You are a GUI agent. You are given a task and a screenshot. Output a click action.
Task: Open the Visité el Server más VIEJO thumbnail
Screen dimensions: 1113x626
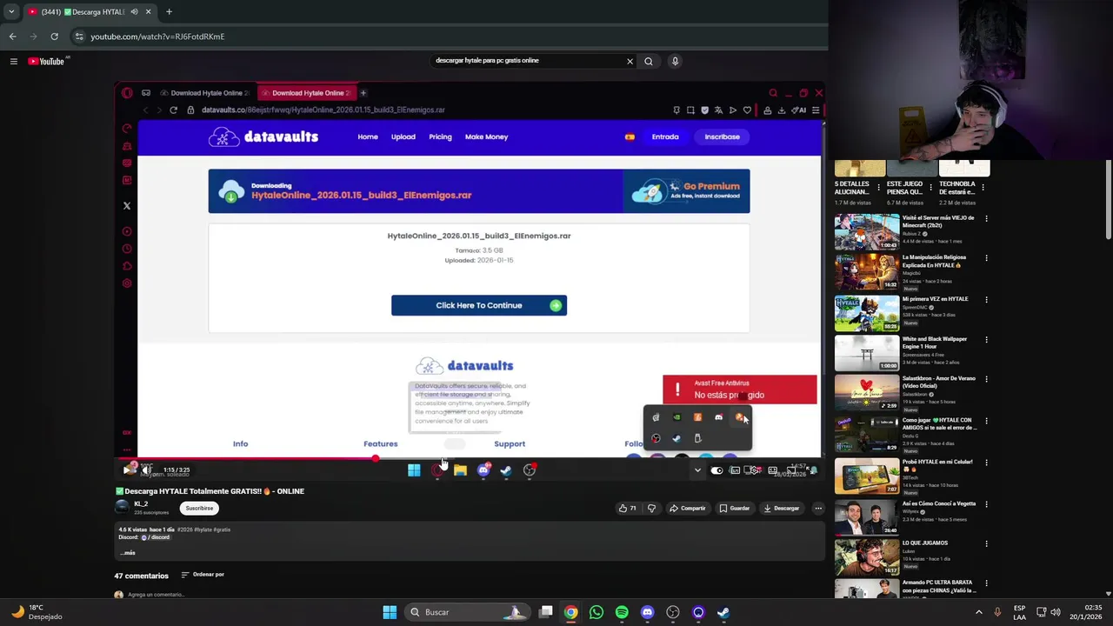(x=867, y=230)
